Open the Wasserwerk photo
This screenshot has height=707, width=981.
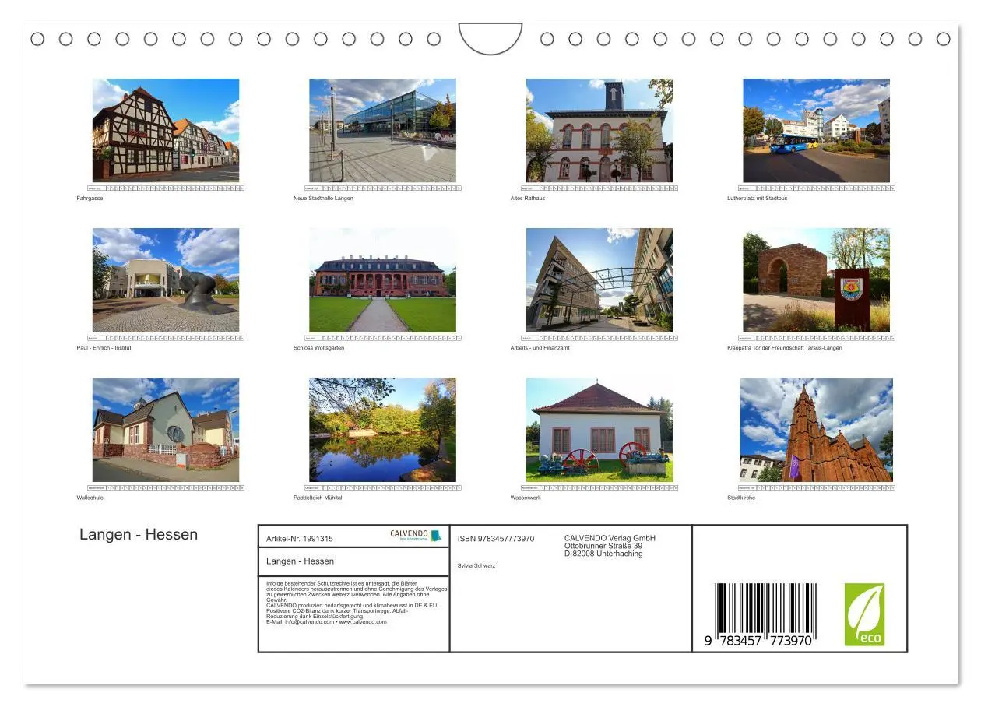tap(599, 430)
